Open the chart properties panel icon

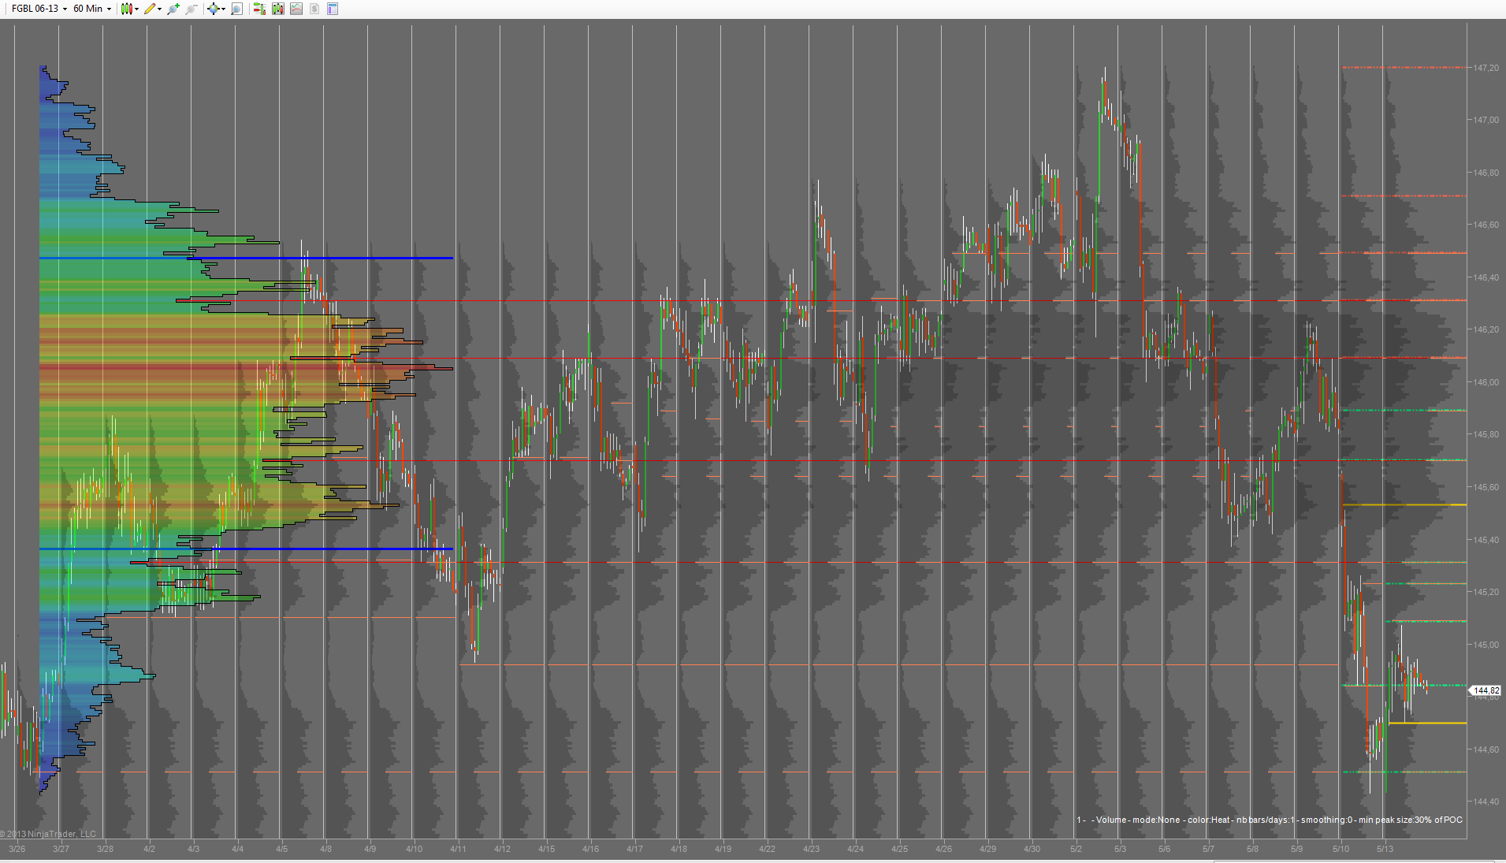333,9
